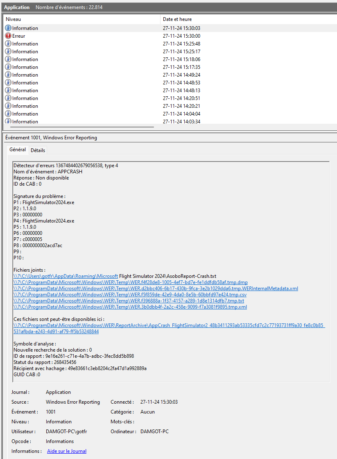Screen dimensions: 337x459
Task: Open the WERInternalMetadata.xml link
Action: tap(156, 289)
